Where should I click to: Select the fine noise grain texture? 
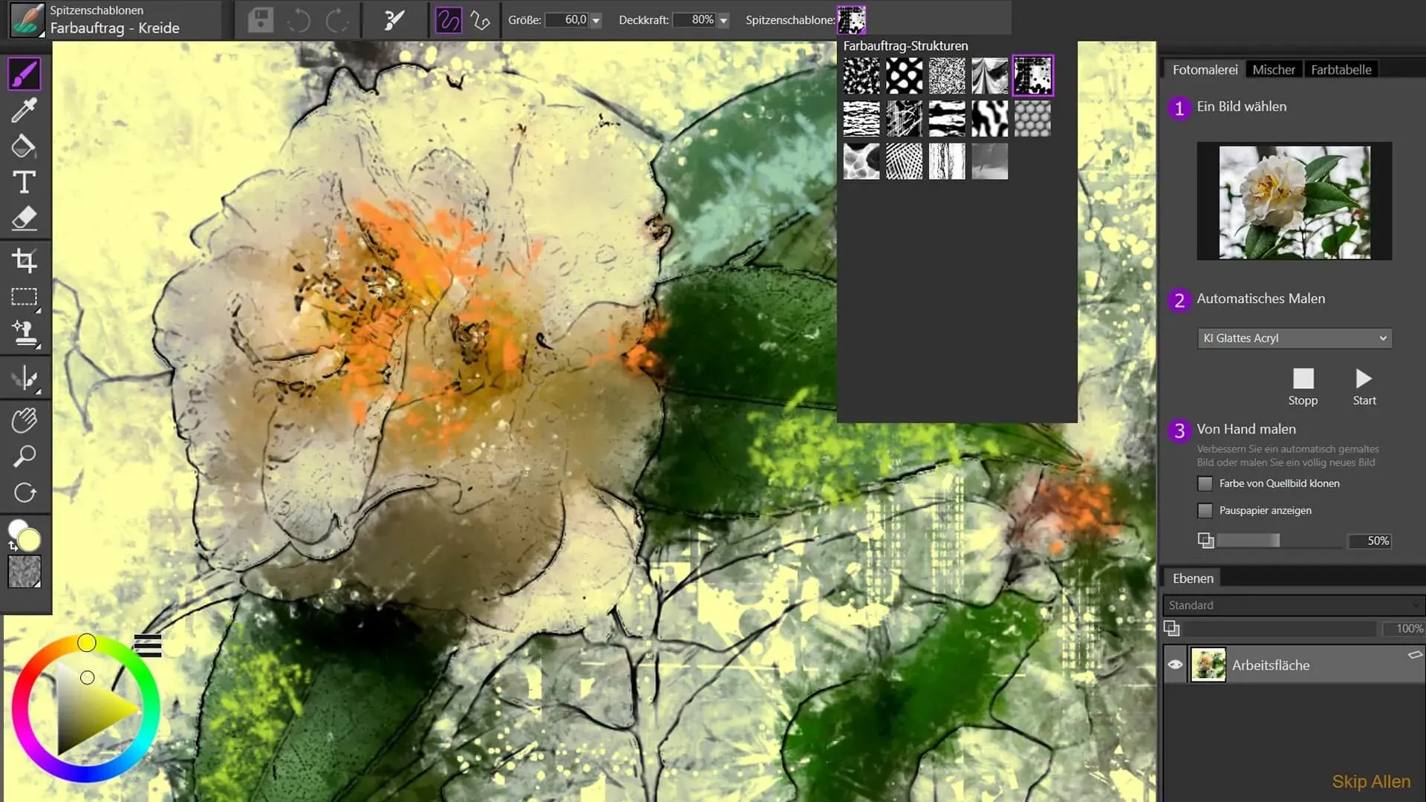[947, 76]
